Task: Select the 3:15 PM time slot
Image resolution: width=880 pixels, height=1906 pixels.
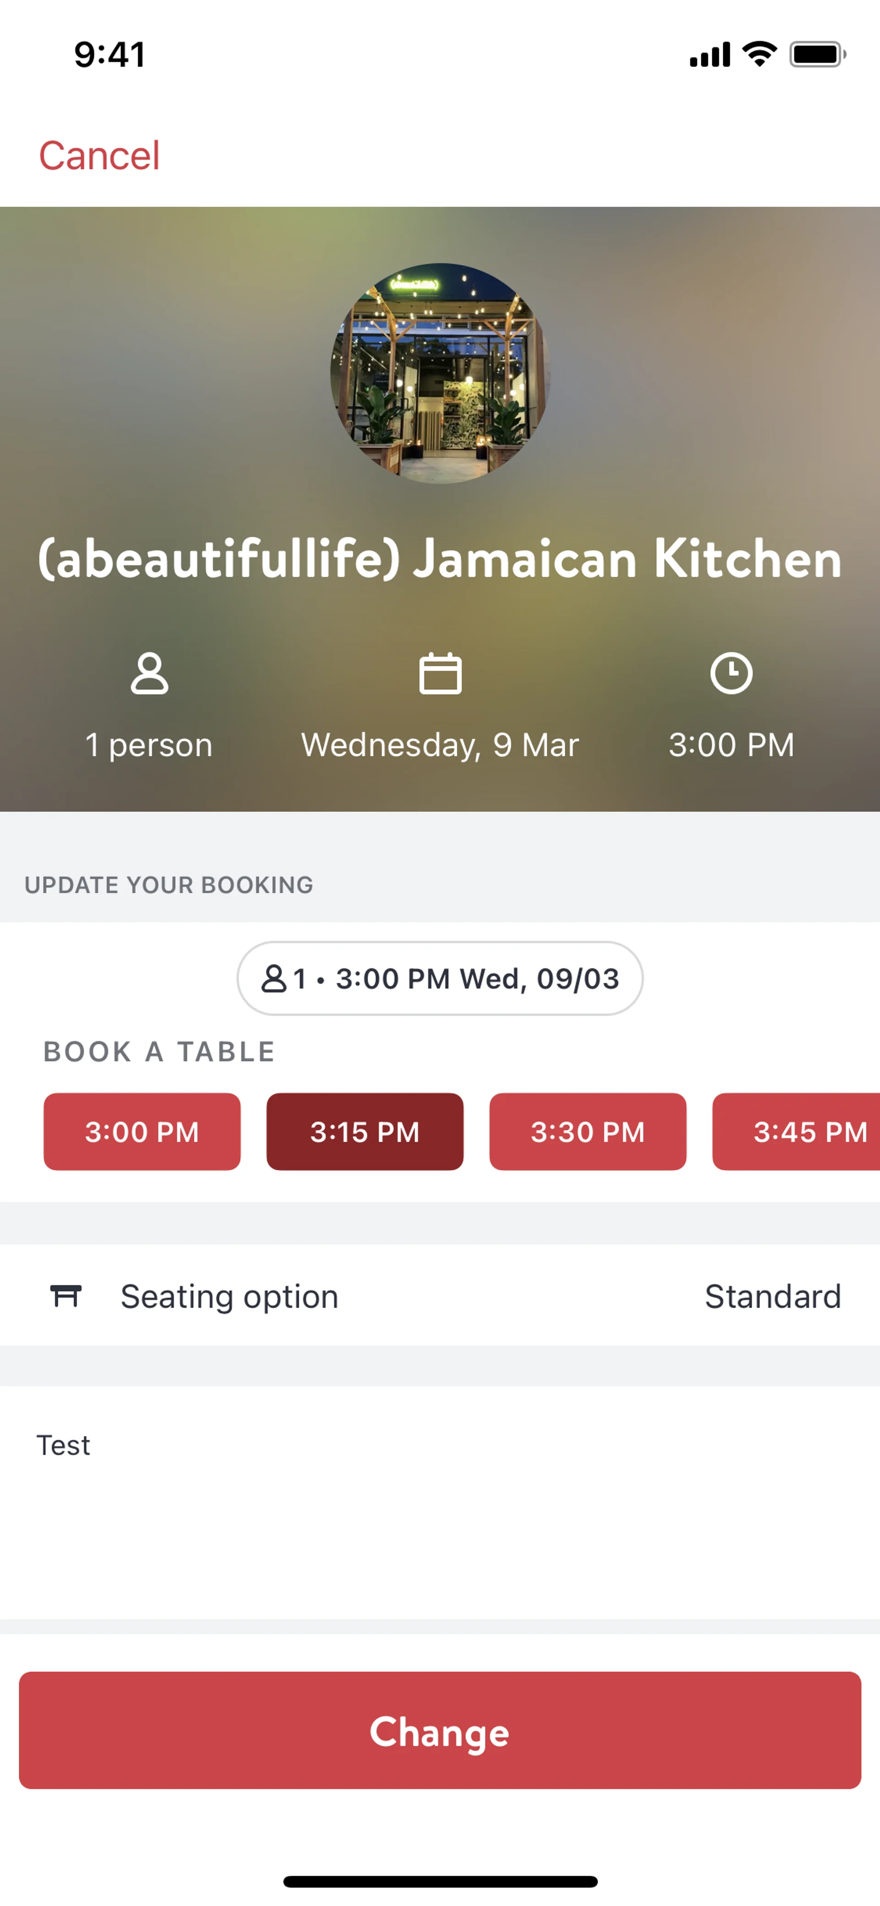Action: 364,1131
